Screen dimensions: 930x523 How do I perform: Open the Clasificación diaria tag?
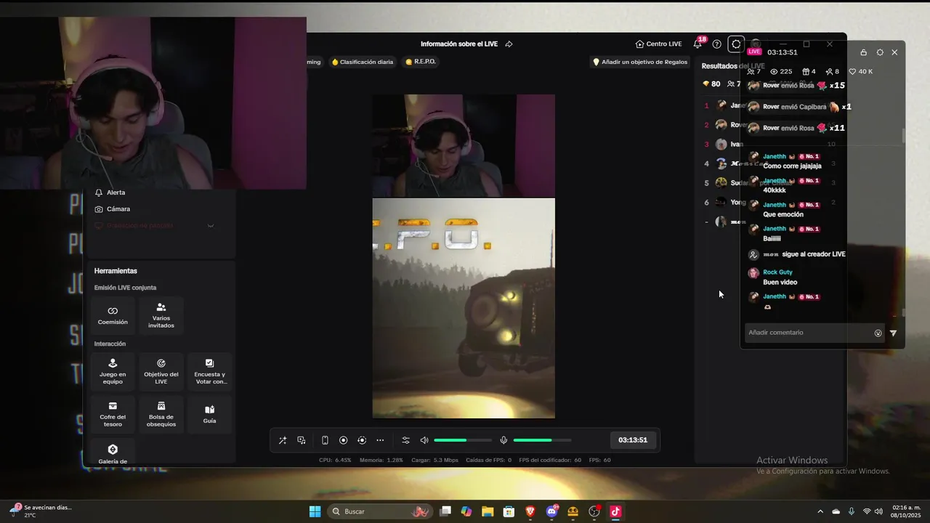click(363, 62)
